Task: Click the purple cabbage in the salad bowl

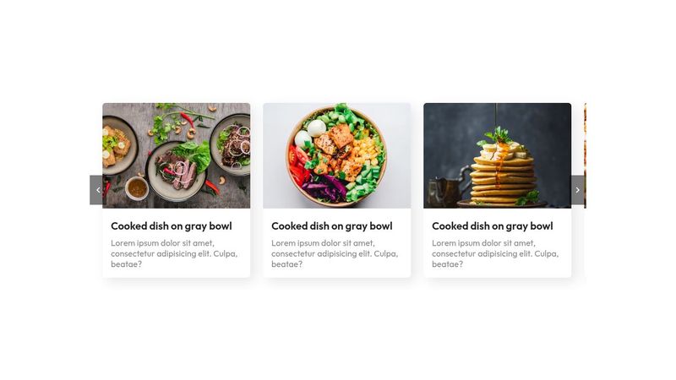Action: pyautogui.click(x=324, y=187)
